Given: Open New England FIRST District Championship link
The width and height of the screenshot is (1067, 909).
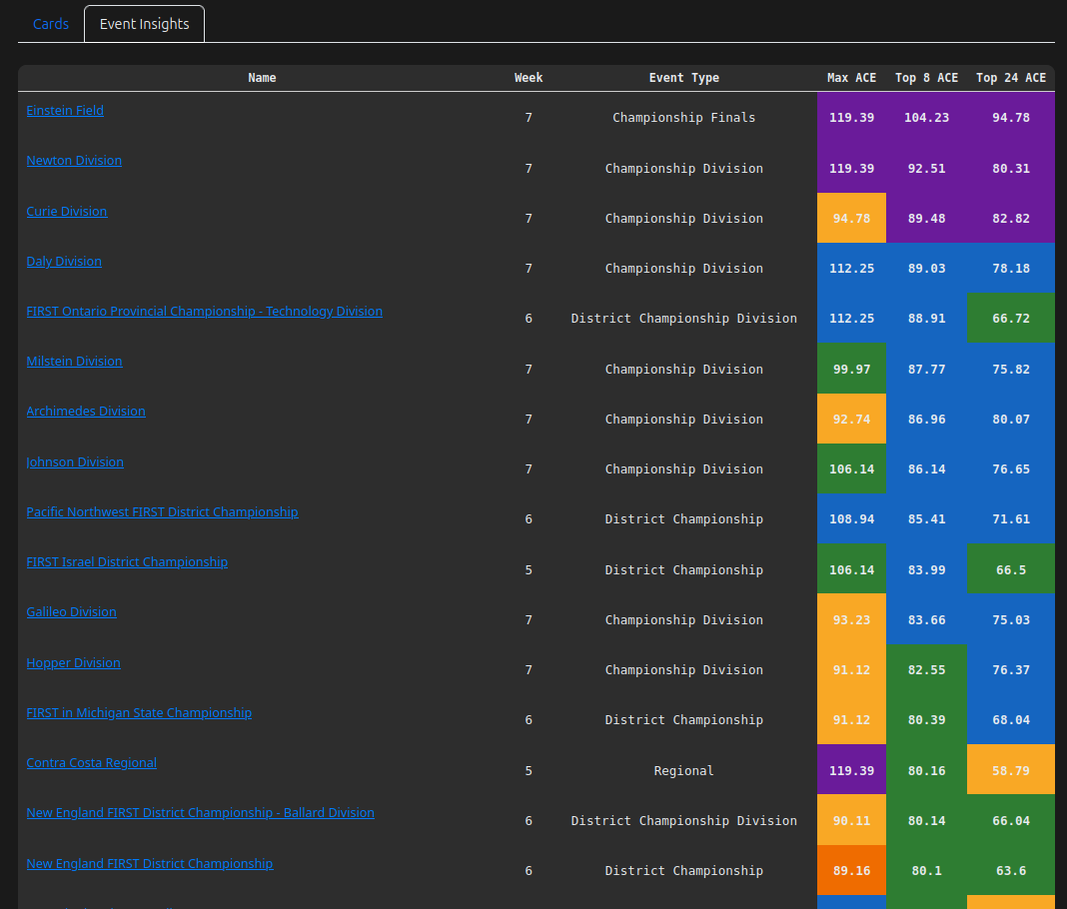Looking at the screenshot, I should pyautogui.click(x=150, y=863).
